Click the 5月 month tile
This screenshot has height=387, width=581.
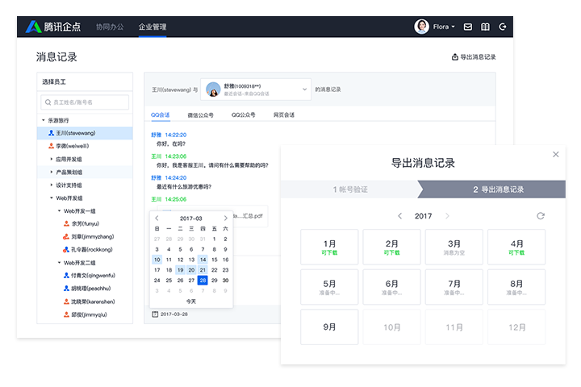tap(329, 287)
